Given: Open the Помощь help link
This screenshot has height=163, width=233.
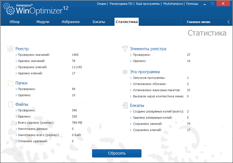Looking at the screenshot, I should click(x=192, y=4).
